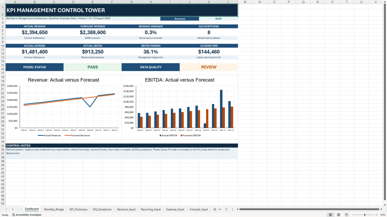The image size is (387, 217).
Task: Open the Monthly_Bridge sheet tab
Action: point(54,209)
